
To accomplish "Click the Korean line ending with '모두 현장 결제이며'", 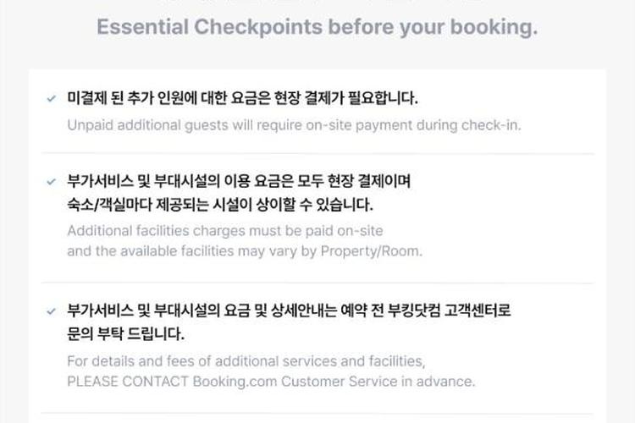I will coord(239,181).
